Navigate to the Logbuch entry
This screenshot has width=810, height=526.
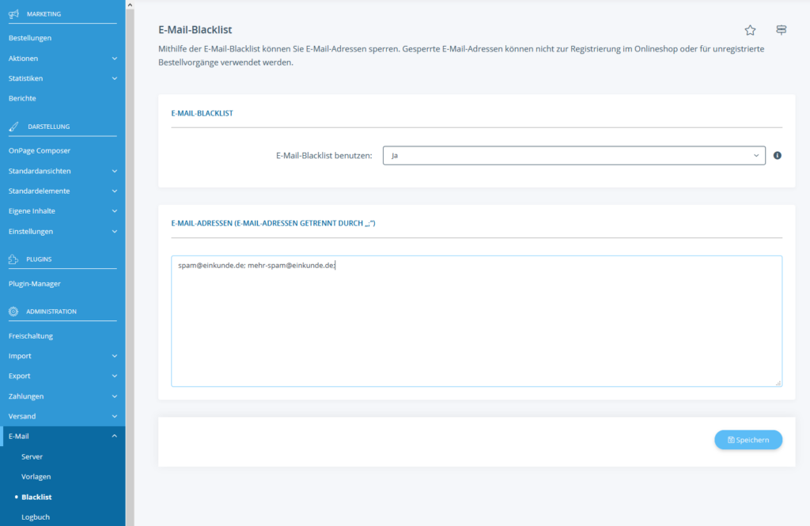pos(35,517)
